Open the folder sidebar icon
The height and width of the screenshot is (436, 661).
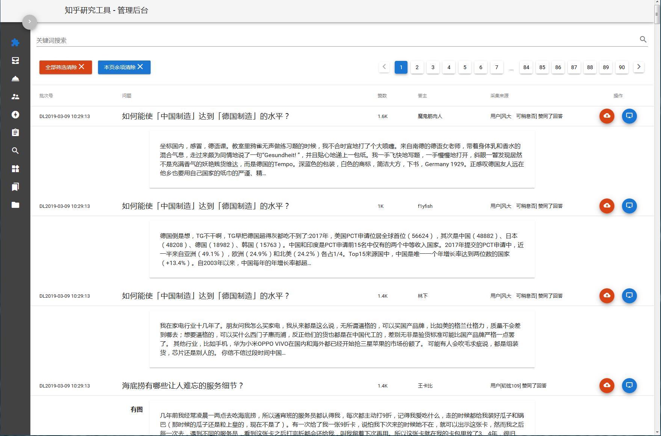(15, 205)
